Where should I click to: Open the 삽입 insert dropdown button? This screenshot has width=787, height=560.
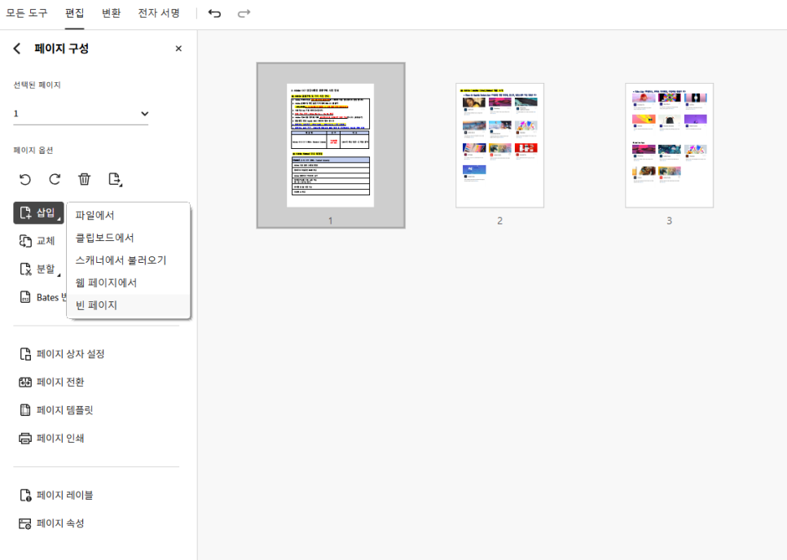(38, 212)
